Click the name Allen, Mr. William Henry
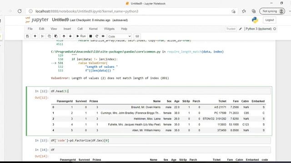The width and height of the screenshot is (291, 163). coord(146,130)
